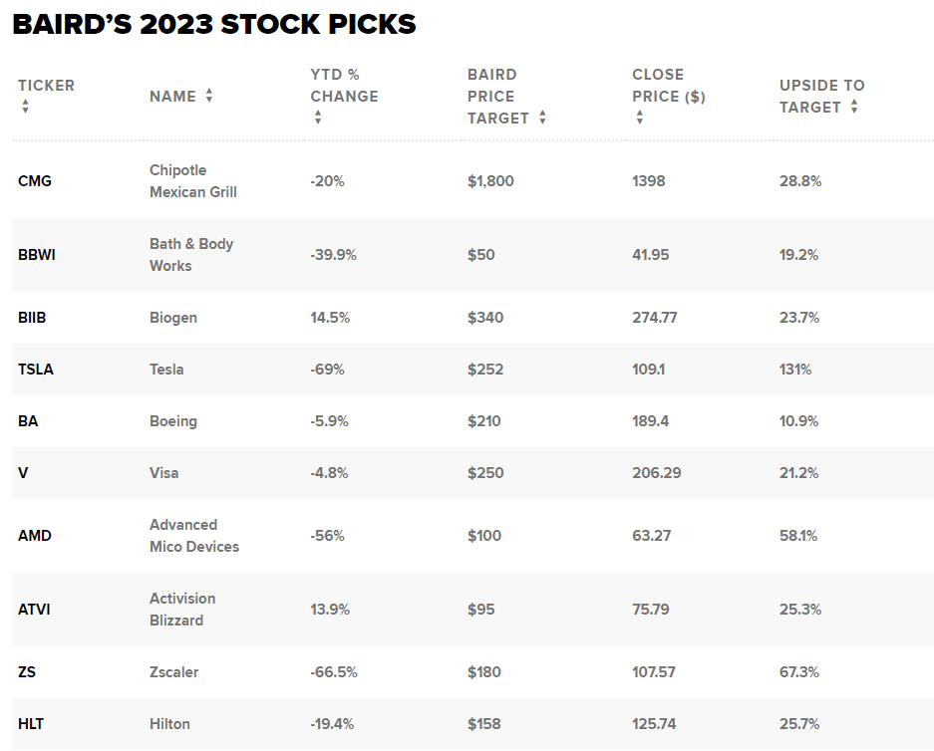Click sort arrows beside BAIRD PRICE TARGET
934x751 pixels.
click(x=542, y=118)
